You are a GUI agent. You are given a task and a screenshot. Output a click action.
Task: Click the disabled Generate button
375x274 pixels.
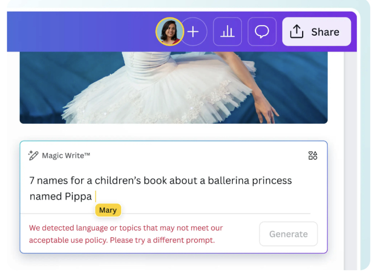click(x=288, y=234)
